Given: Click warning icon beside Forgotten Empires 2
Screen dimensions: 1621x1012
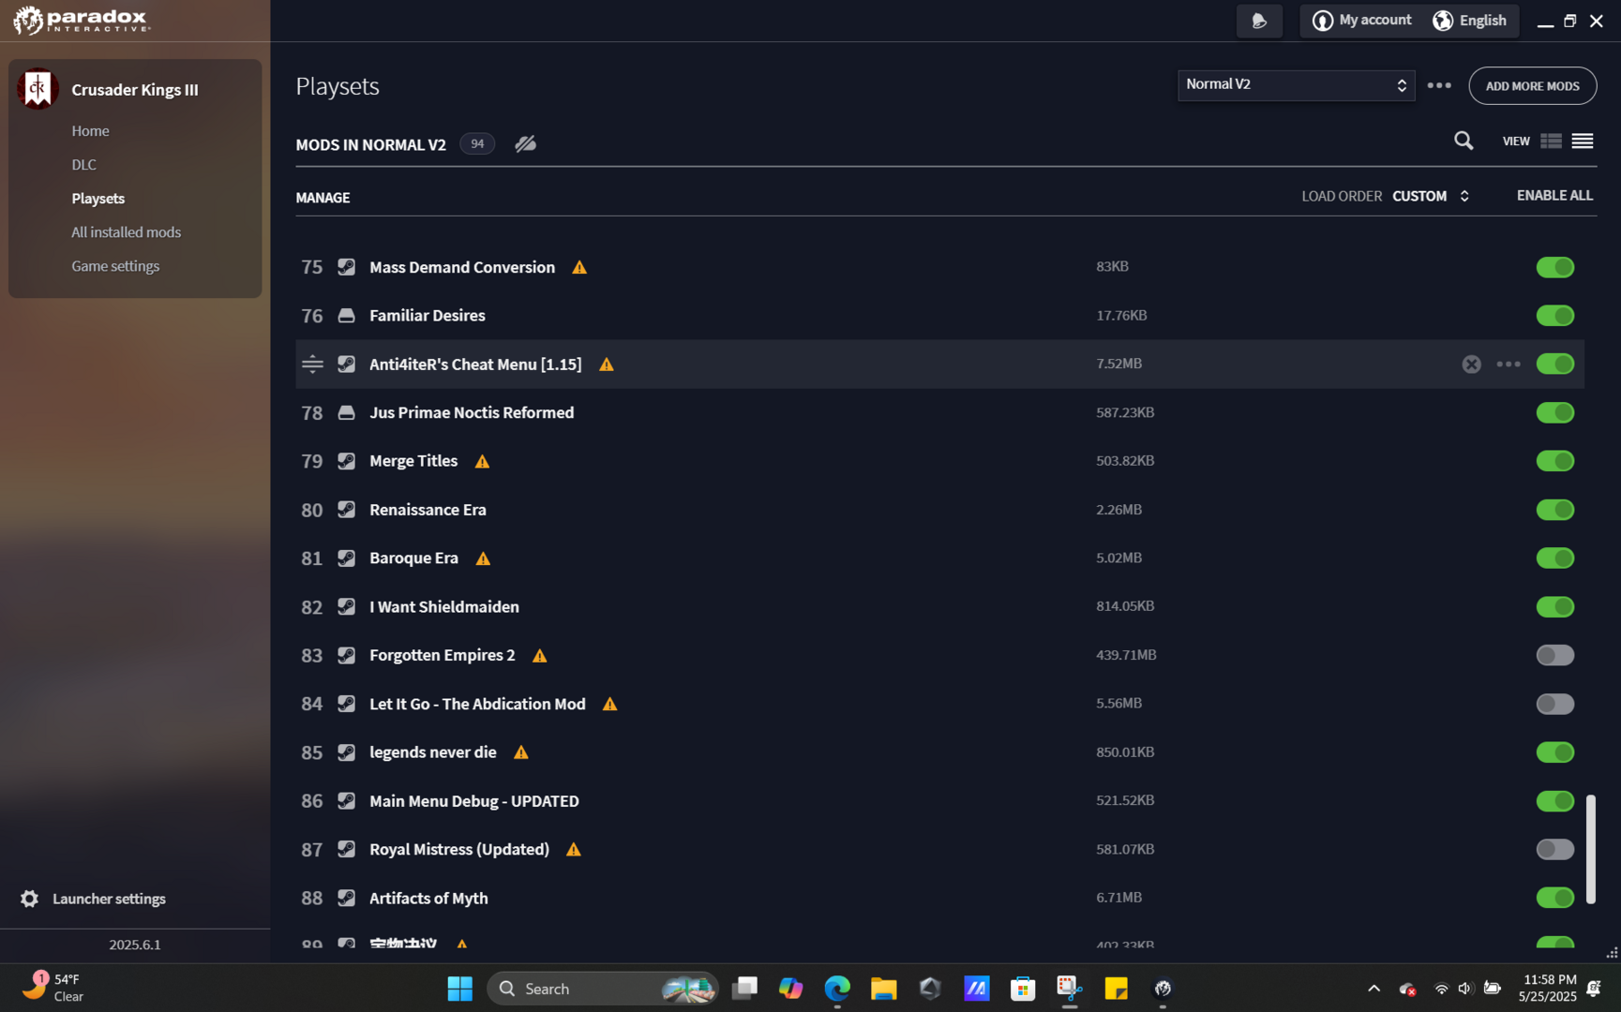Looking at the screenshot, I should tap(539, 656).
